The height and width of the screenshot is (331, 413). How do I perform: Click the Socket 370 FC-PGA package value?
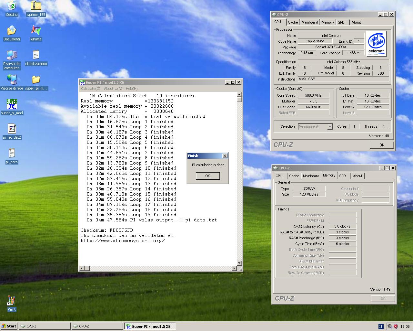click(x=331, y=47)
